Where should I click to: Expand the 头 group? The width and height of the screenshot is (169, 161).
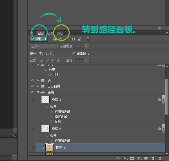pos(38,80)
